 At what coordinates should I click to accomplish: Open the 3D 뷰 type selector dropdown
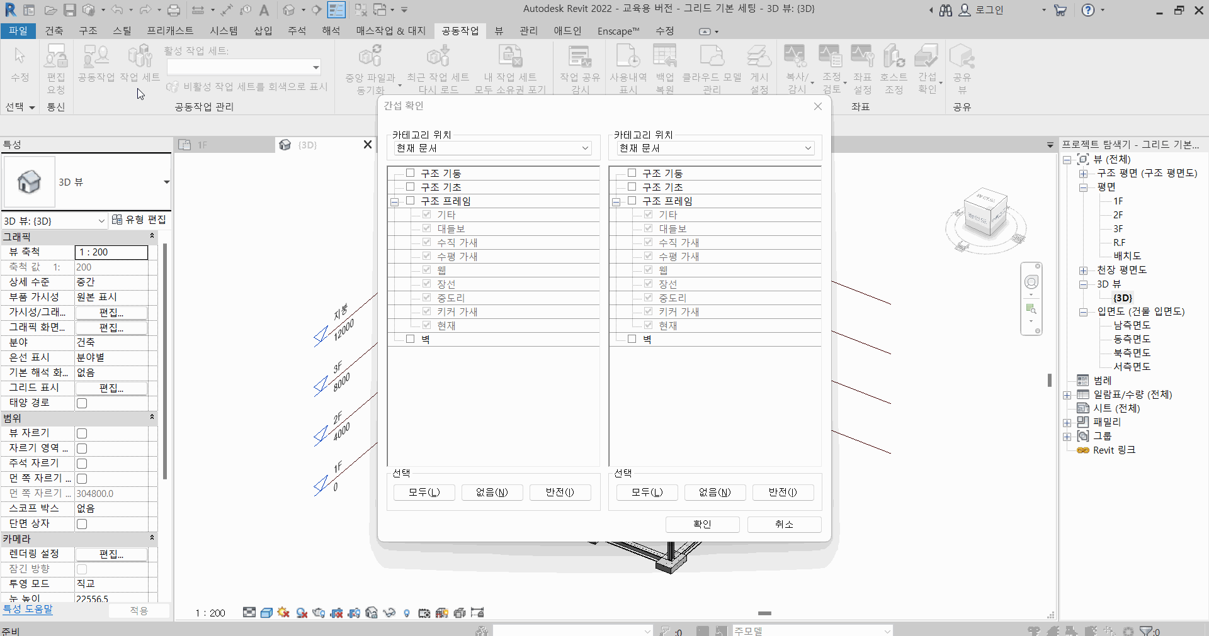click(166, 182)
